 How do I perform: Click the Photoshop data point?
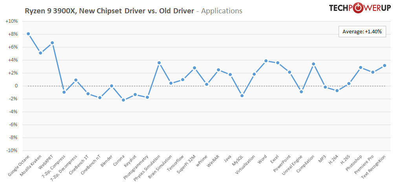coord(361,67)
